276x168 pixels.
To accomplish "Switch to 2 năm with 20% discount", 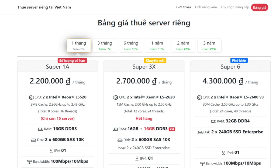I will click(x=183, y=45).
